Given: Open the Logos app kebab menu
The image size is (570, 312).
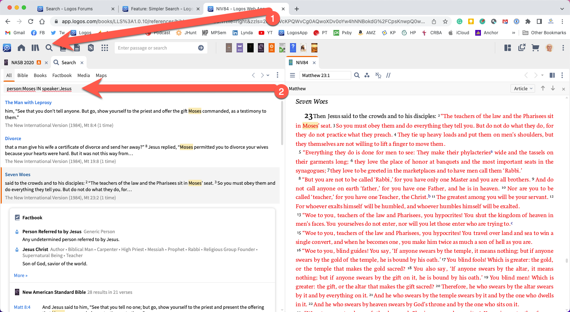Looking at the screenshot, I should [x=563, y=48].
